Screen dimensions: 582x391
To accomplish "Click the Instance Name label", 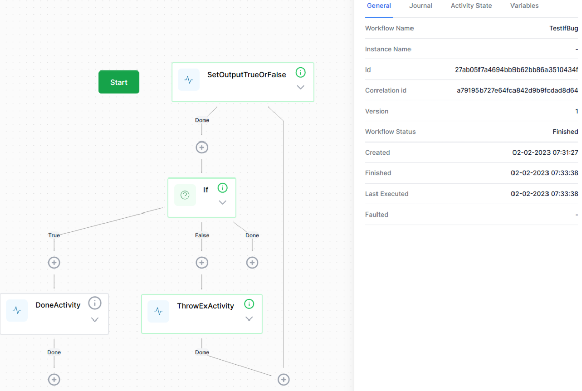I will [x=388, y=49].
